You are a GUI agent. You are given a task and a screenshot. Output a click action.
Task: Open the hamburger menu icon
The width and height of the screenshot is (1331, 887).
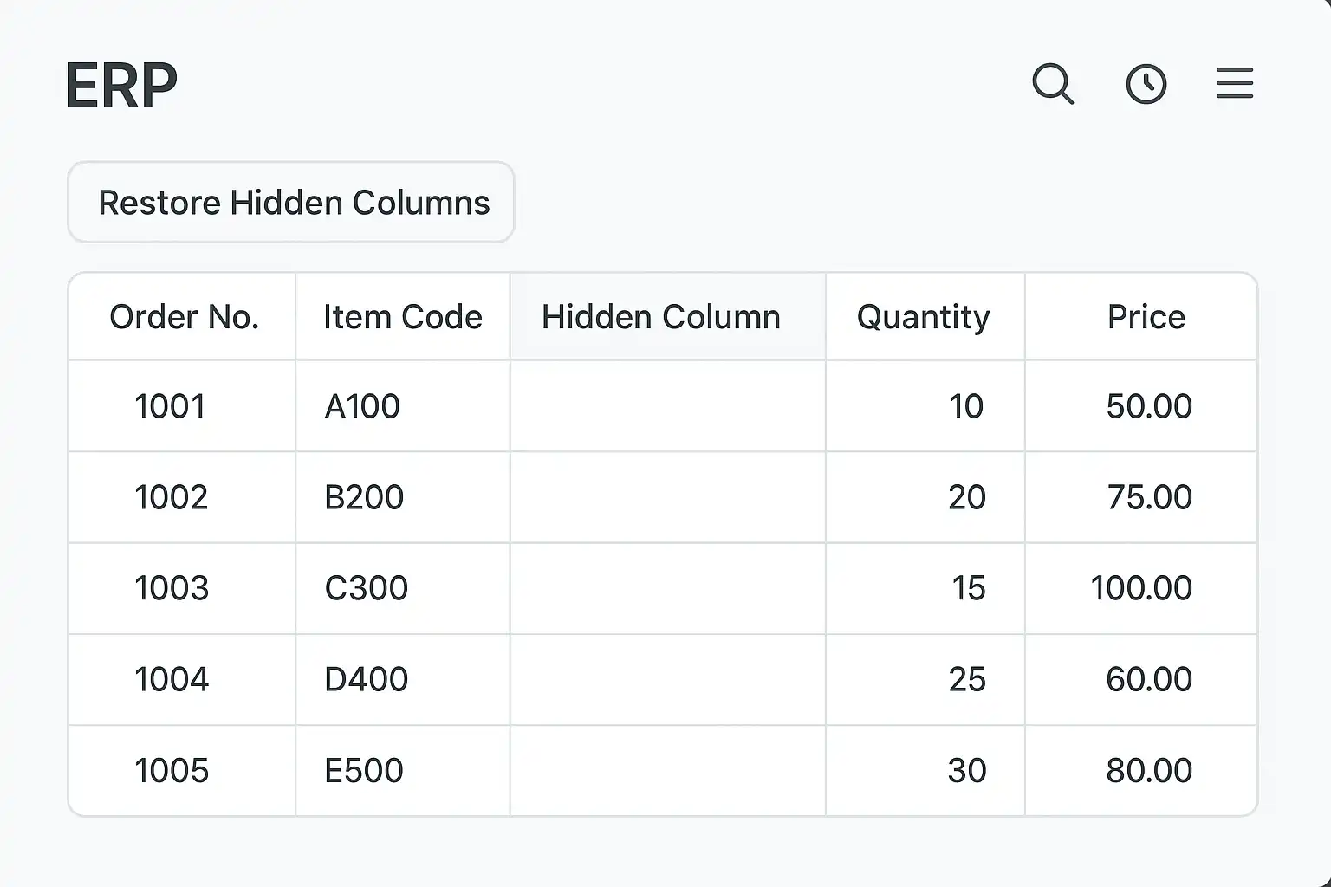[x=1234, y=83]
